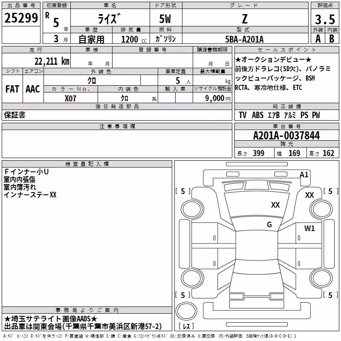Click the G mark on the windshield

coord(269,225)
